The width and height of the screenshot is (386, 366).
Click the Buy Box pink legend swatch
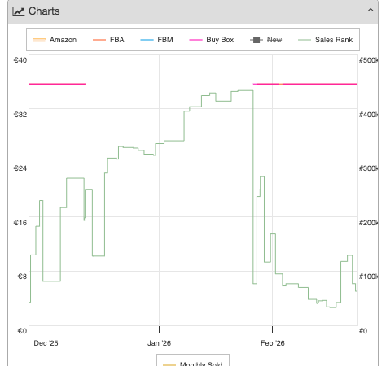pyautogui.click(x=195, y=40)
